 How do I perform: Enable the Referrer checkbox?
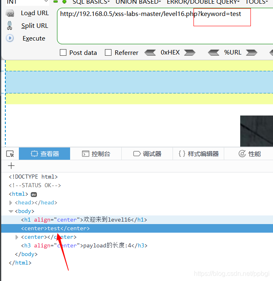pos(108,52)
